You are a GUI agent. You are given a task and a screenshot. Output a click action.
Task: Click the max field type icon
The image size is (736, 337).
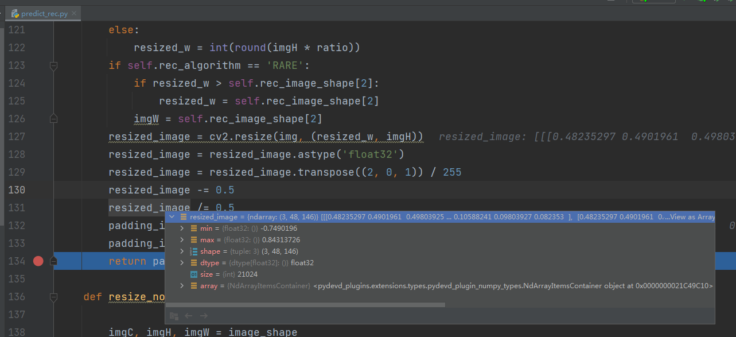pos(193,240)
